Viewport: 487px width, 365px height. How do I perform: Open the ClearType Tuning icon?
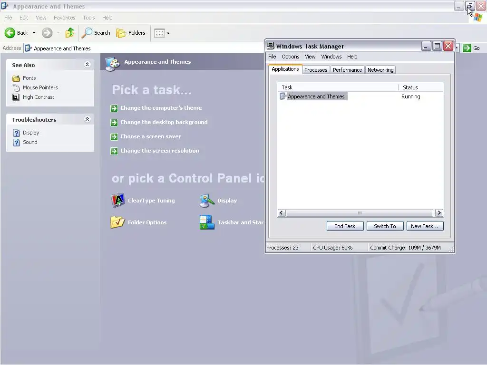(x=118, y=201)
